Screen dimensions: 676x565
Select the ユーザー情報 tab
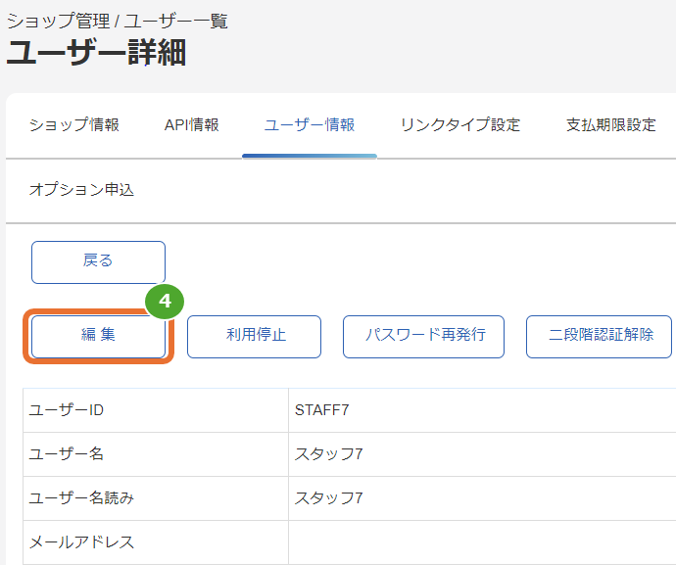point(310,125)
